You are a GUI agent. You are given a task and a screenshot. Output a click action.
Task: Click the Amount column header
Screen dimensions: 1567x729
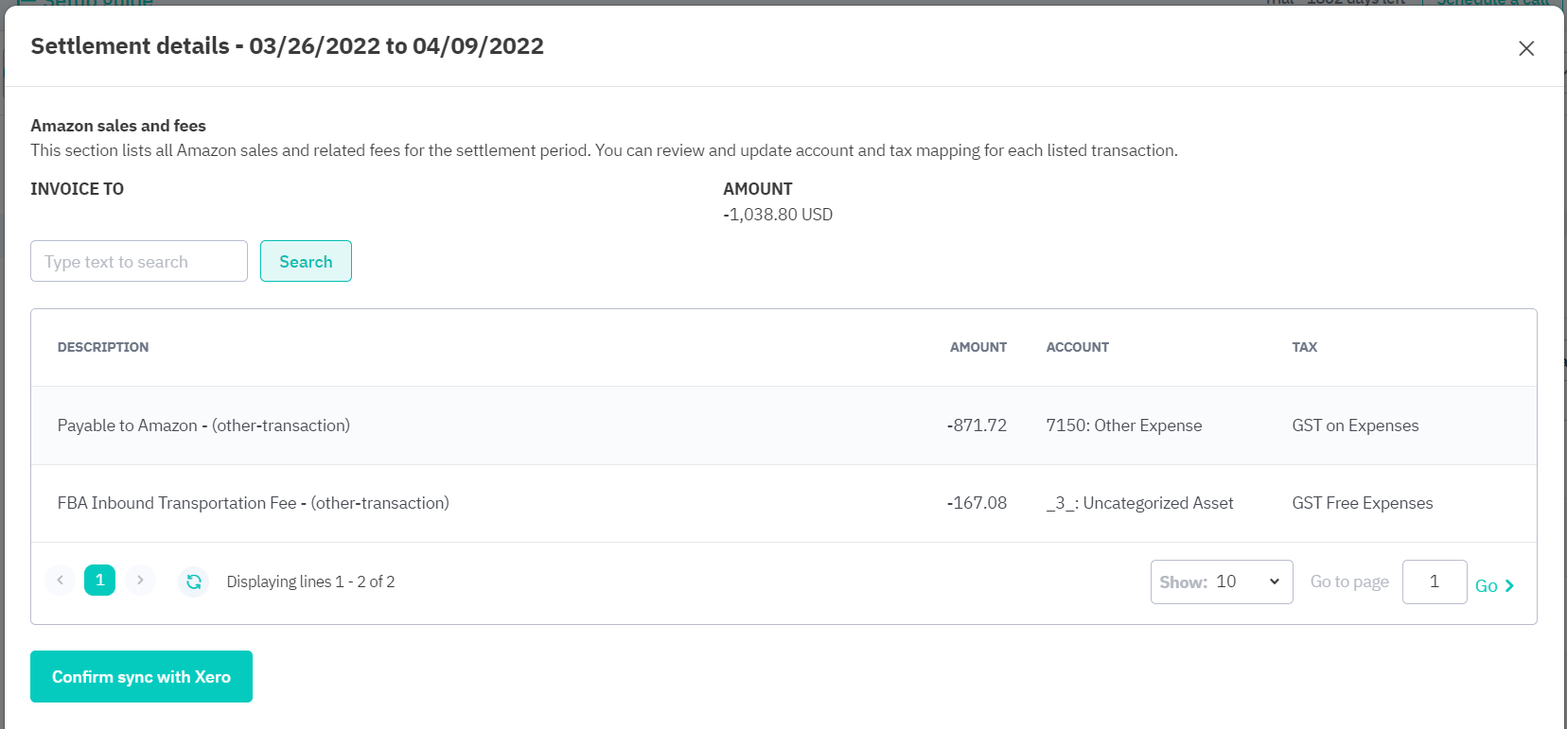tap(977, 347)
